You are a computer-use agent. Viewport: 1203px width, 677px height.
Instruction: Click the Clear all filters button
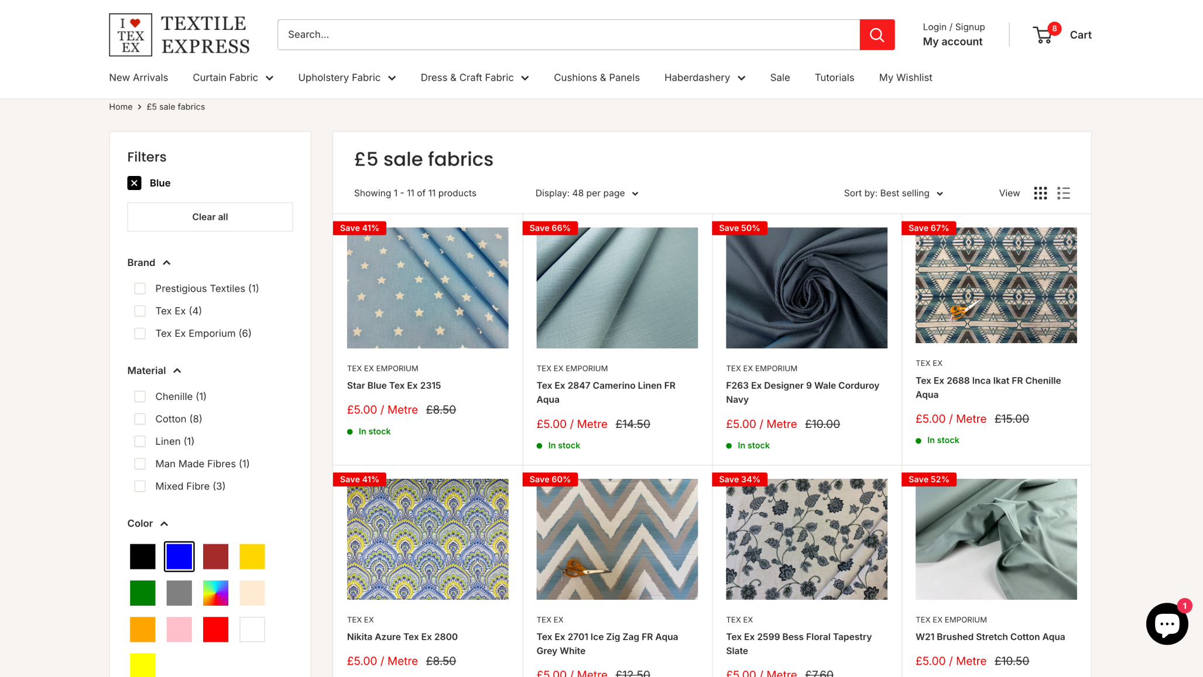pyautogui.click(x=210, y=217)
